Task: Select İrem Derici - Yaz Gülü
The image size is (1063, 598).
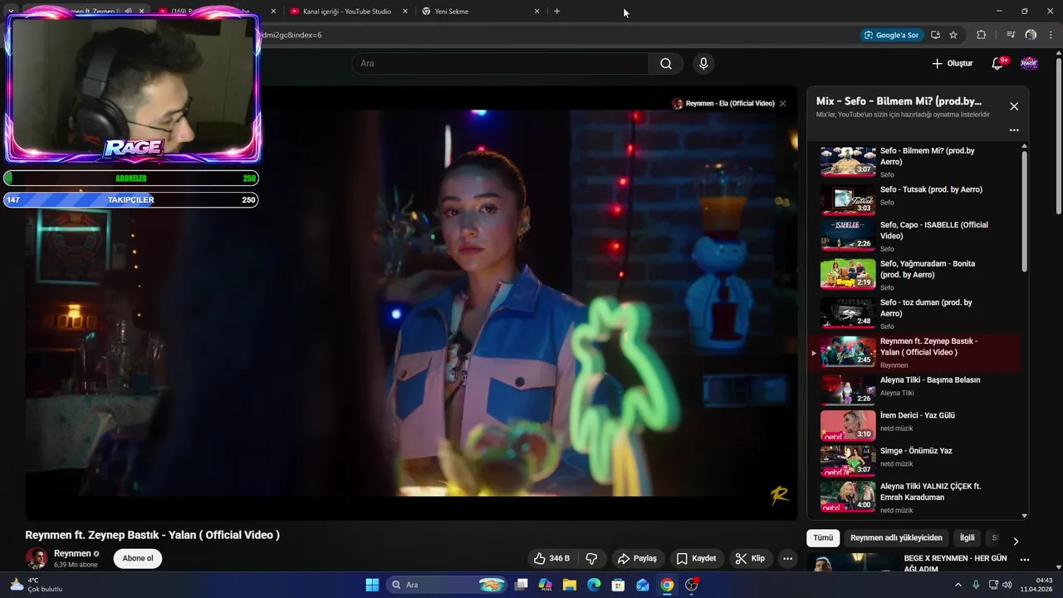Action: [914, 424]
